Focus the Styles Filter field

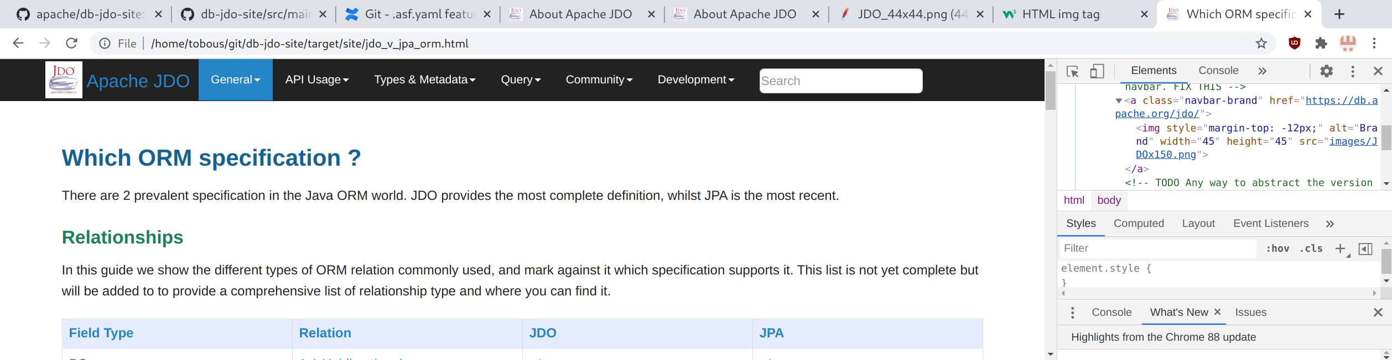[x=1158, y=248]
